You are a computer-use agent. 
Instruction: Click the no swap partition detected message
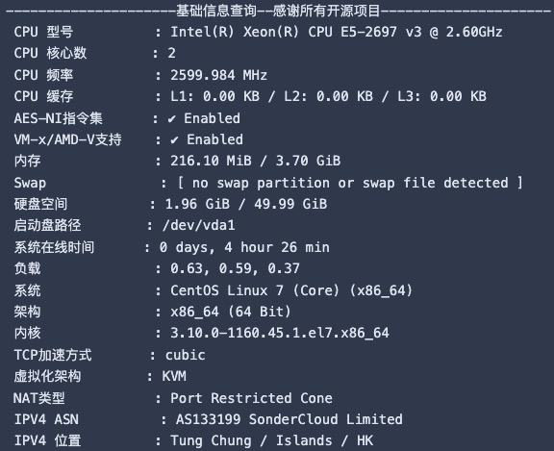tap(349, 183)
